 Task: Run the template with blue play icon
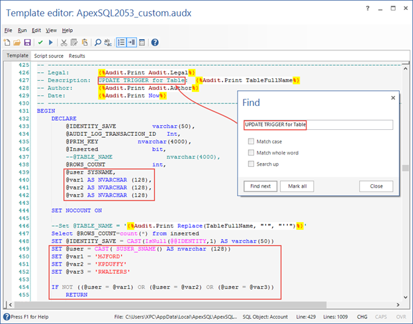point(51,42)
